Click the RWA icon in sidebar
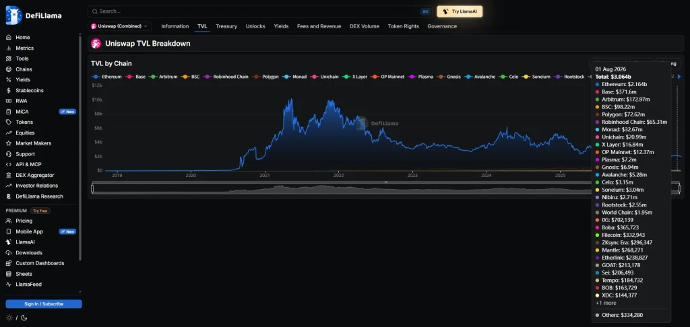The height and width of the screenshot is (327, 690). 8,101
